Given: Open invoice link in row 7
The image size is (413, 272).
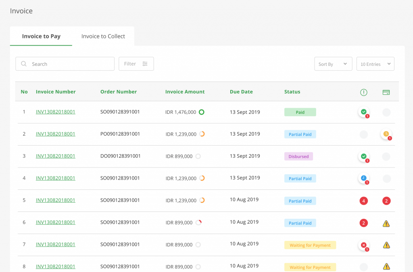Looking at the screenshot, I should click(56, 245).
